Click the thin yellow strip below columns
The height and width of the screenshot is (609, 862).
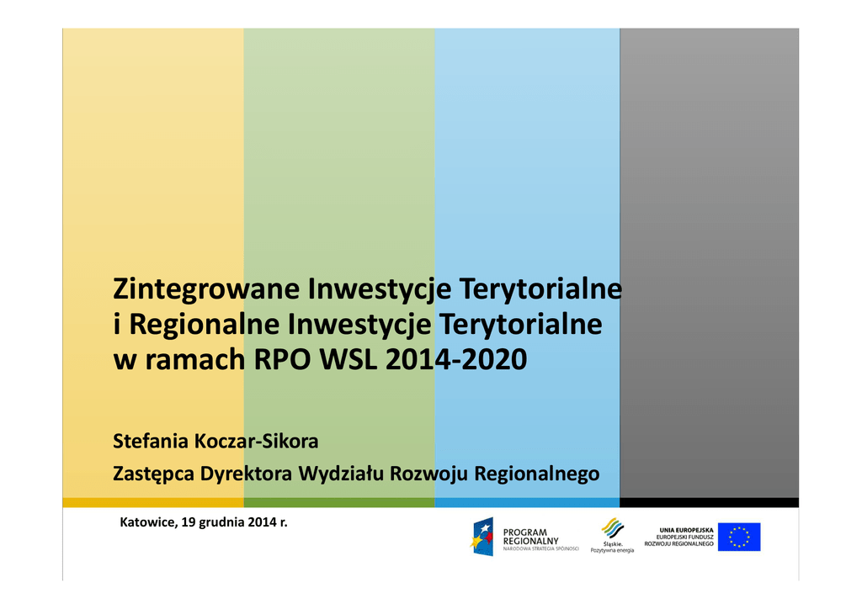153,502
